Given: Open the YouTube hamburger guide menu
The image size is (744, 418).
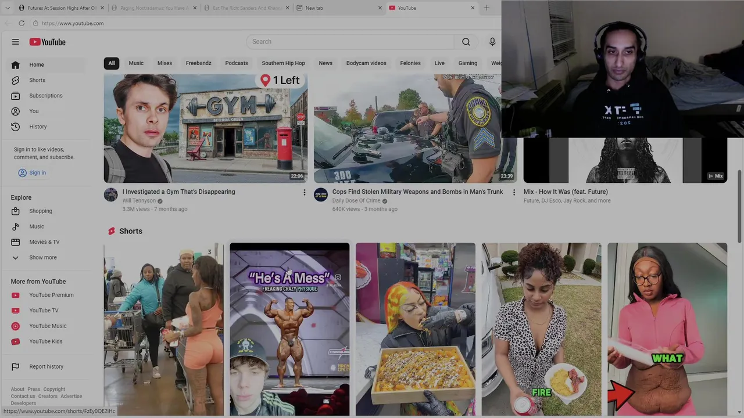Looking at the screenshot, I should click(16, 42).
